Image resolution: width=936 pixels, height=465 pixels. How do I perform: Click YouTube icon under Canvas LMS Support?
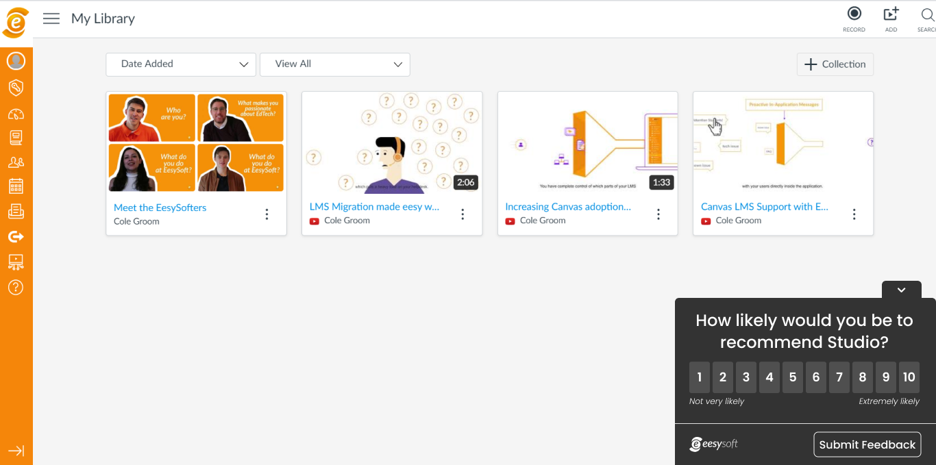[x=706, y=221]
